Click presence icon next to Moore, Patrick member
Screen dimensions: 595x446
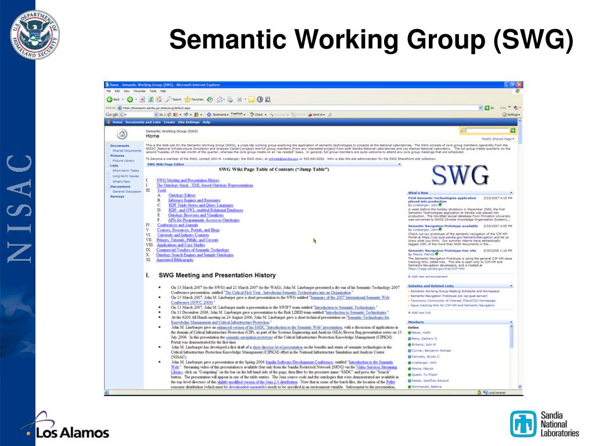click(410, 369)
